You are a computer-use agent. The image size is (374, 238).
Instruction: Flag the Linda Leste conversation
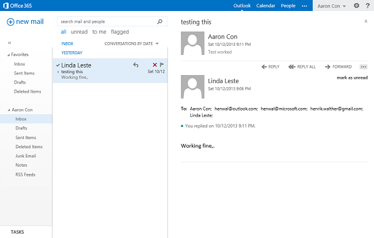tap(162, 65)
